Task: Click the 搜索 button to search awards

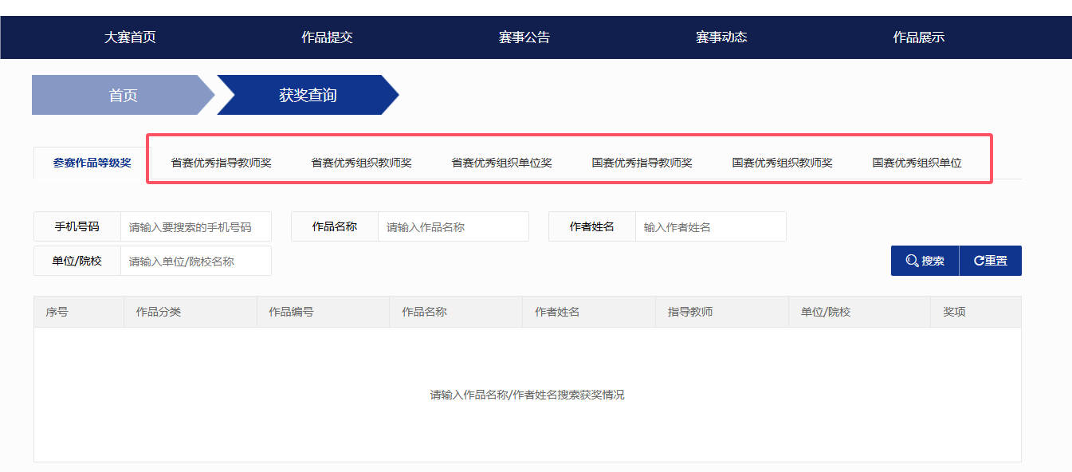Action: [926, 260]
